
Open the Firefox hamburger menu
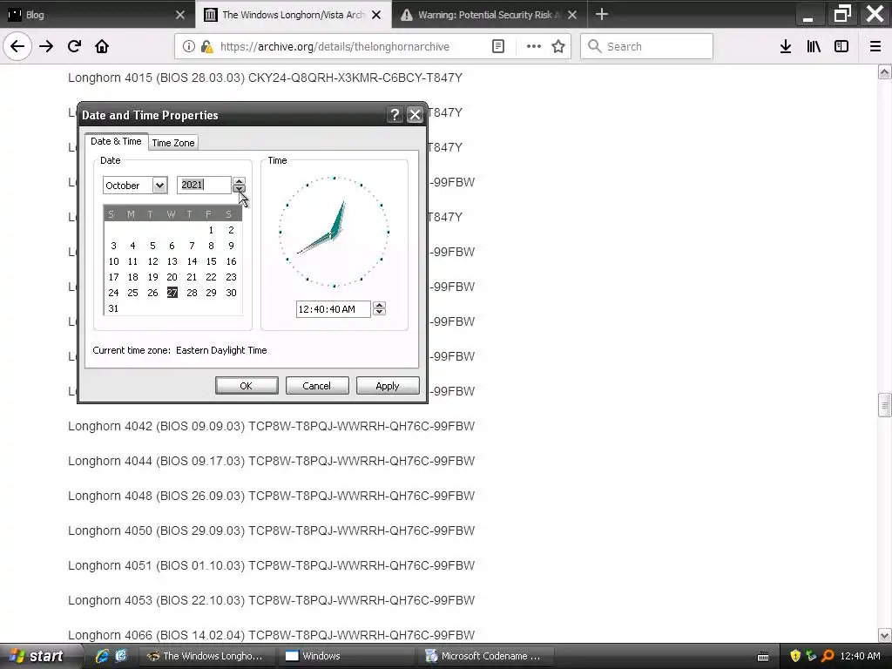[x=875, y=47]
